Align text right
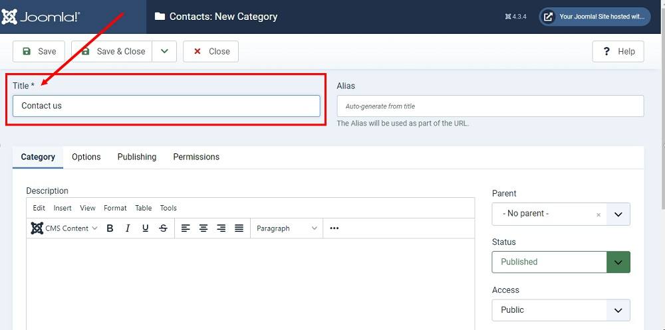 [221, 228]
